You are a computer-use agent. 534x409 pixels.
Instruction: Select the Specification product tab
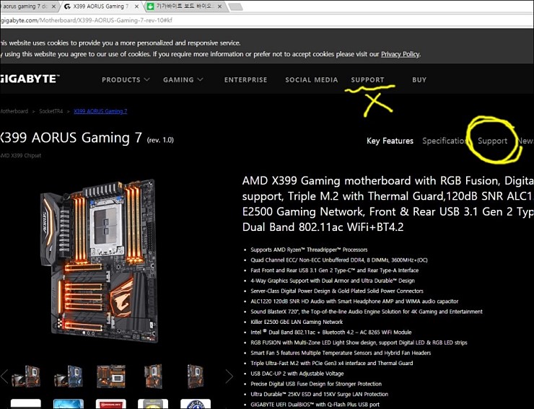click(x=445, y=141)
